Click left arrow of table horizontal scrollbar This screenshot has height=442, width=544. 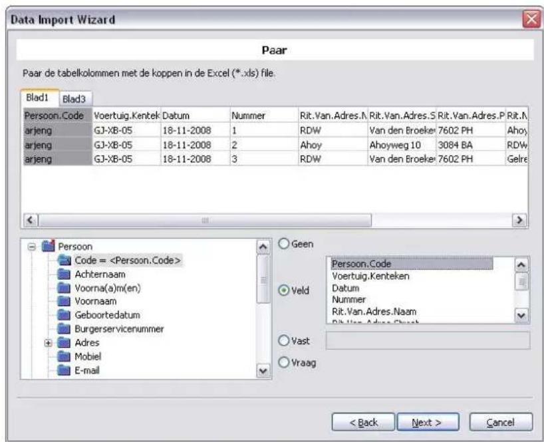coord(31,220)
